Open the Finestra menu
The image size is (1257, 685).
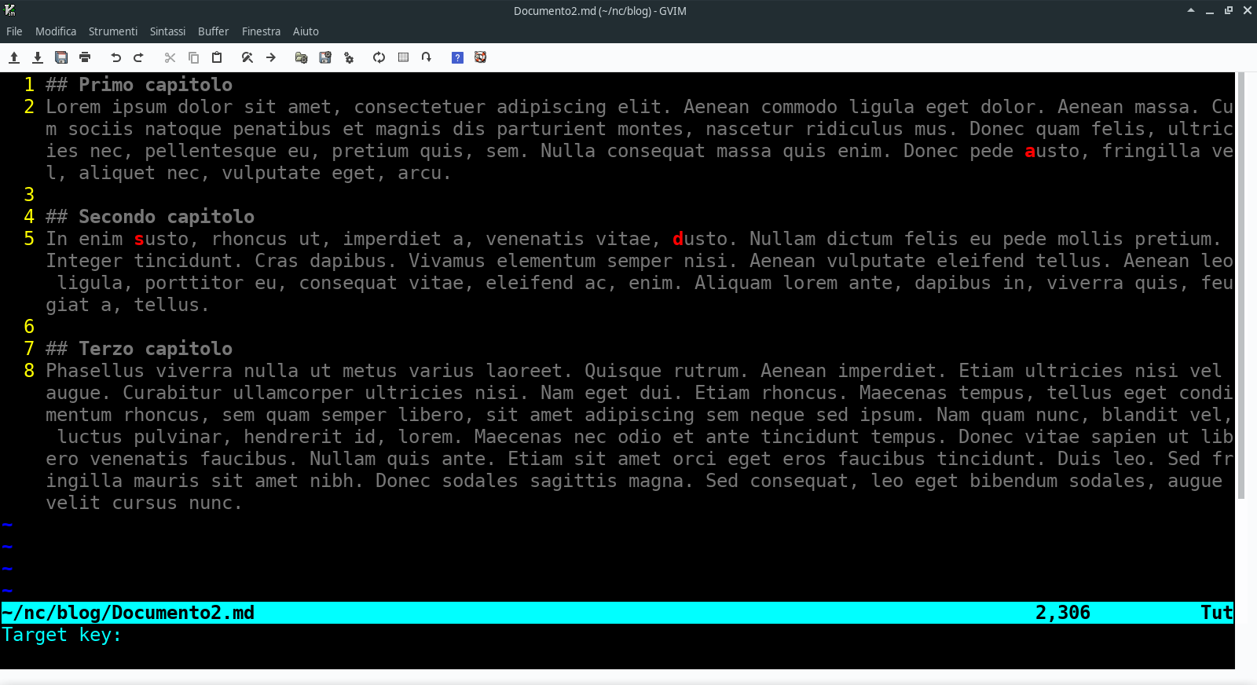[261, 31]
